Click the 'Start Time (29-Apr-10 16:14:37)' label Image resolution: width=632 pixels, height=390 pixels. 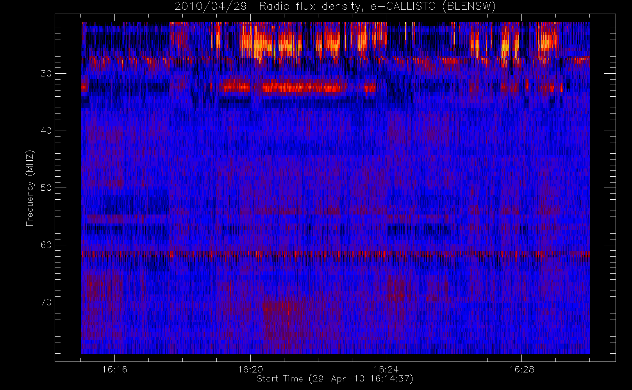335,379
